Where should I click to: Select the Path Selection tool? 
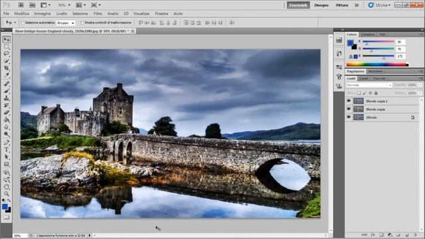point(7,157)
